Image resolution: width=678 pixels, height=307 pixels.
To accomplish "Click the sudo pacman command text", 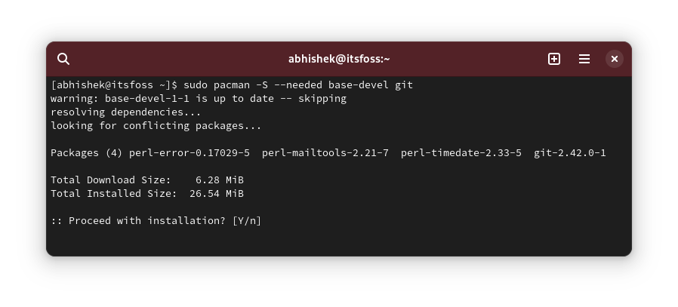I will [x=298, y=85].
